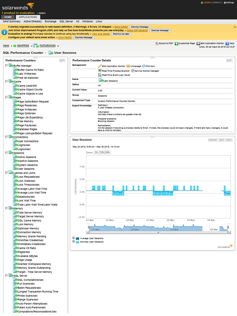
Task: Toggle Min/Max User Sessions checkbox
Action: click(x=74, y=242)
